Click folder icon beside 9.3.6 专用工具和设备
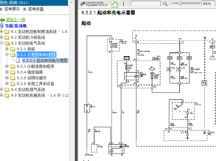 [x=13, y=84]
